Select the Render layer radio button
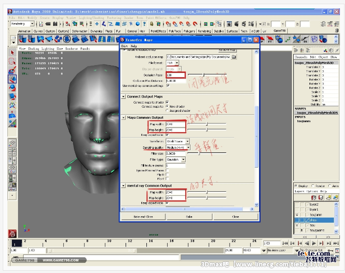This screenshot has width=345, height=273. 313,186
